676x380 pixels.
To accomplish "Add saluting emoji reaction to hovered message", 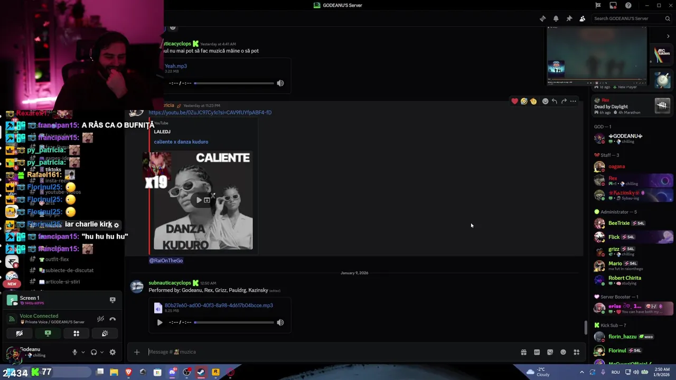I will pyautogui.click(x=533, y=101).
